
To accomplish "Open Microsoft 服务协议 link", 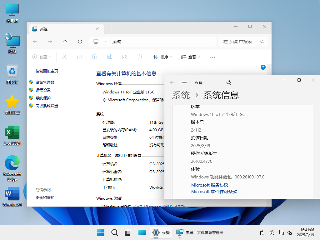I will [210, 185].
